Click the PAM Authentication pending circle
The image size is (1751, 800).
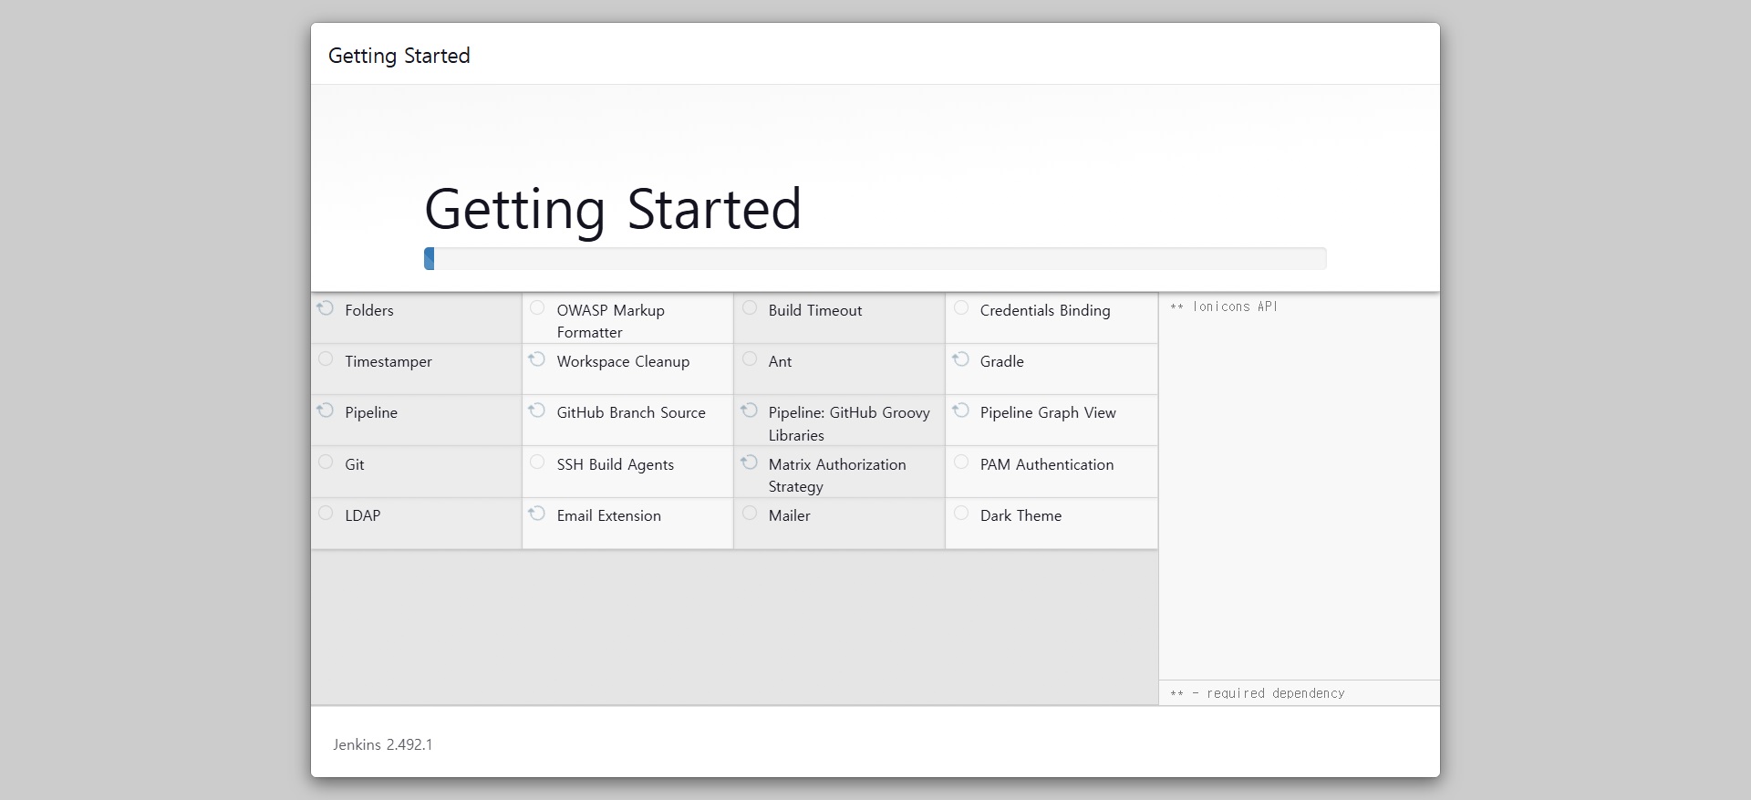[961, 462]
